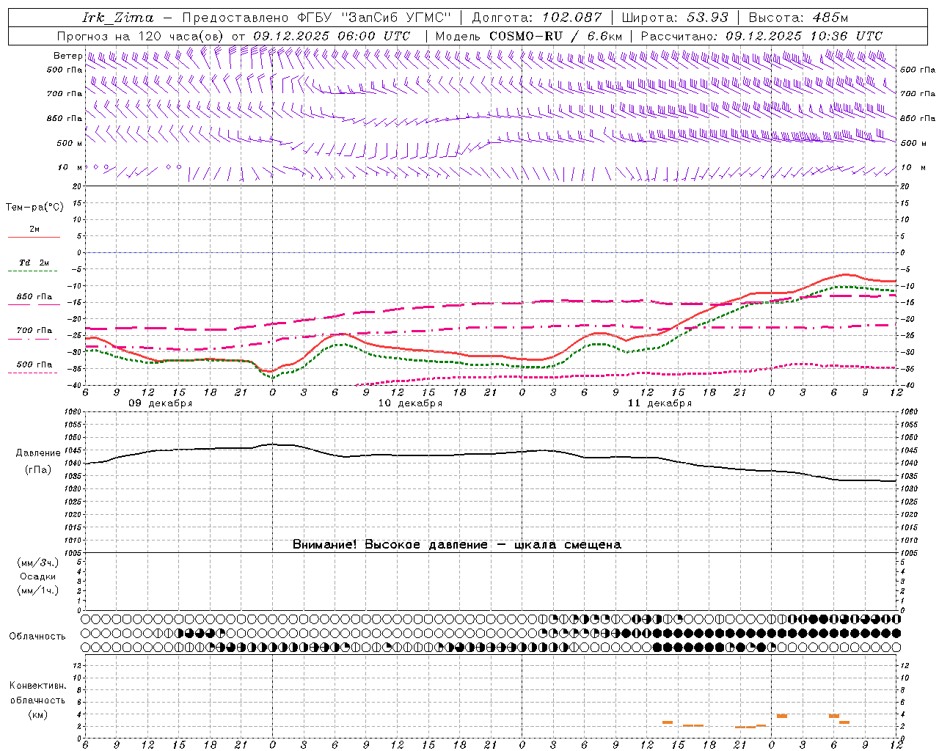This screenshot has height=751, width=939.
Task: Click the Td 2м dew point legend label
Action: 34,263
